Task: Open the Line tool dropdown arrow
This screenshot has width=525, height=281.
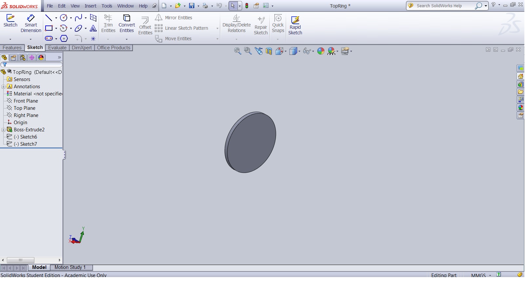Action: (56, 18)
